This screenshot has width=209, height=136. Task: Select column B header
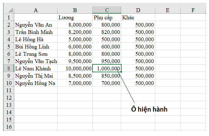(75, 10)
